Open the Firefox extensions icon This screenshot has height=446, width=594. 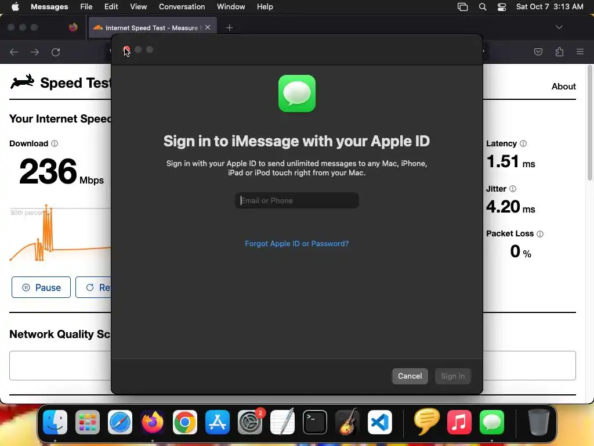click(x=559, y=52)
